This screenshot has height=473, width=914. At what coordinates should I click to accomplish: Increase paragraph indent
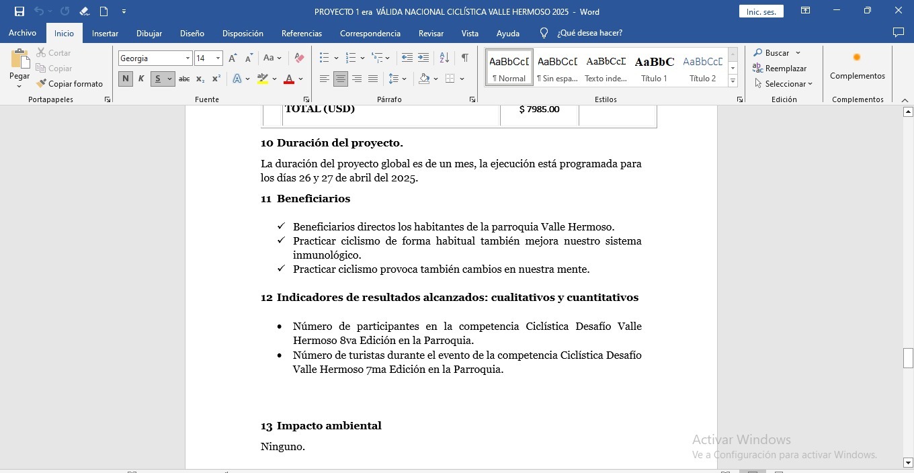pos(423,58)
